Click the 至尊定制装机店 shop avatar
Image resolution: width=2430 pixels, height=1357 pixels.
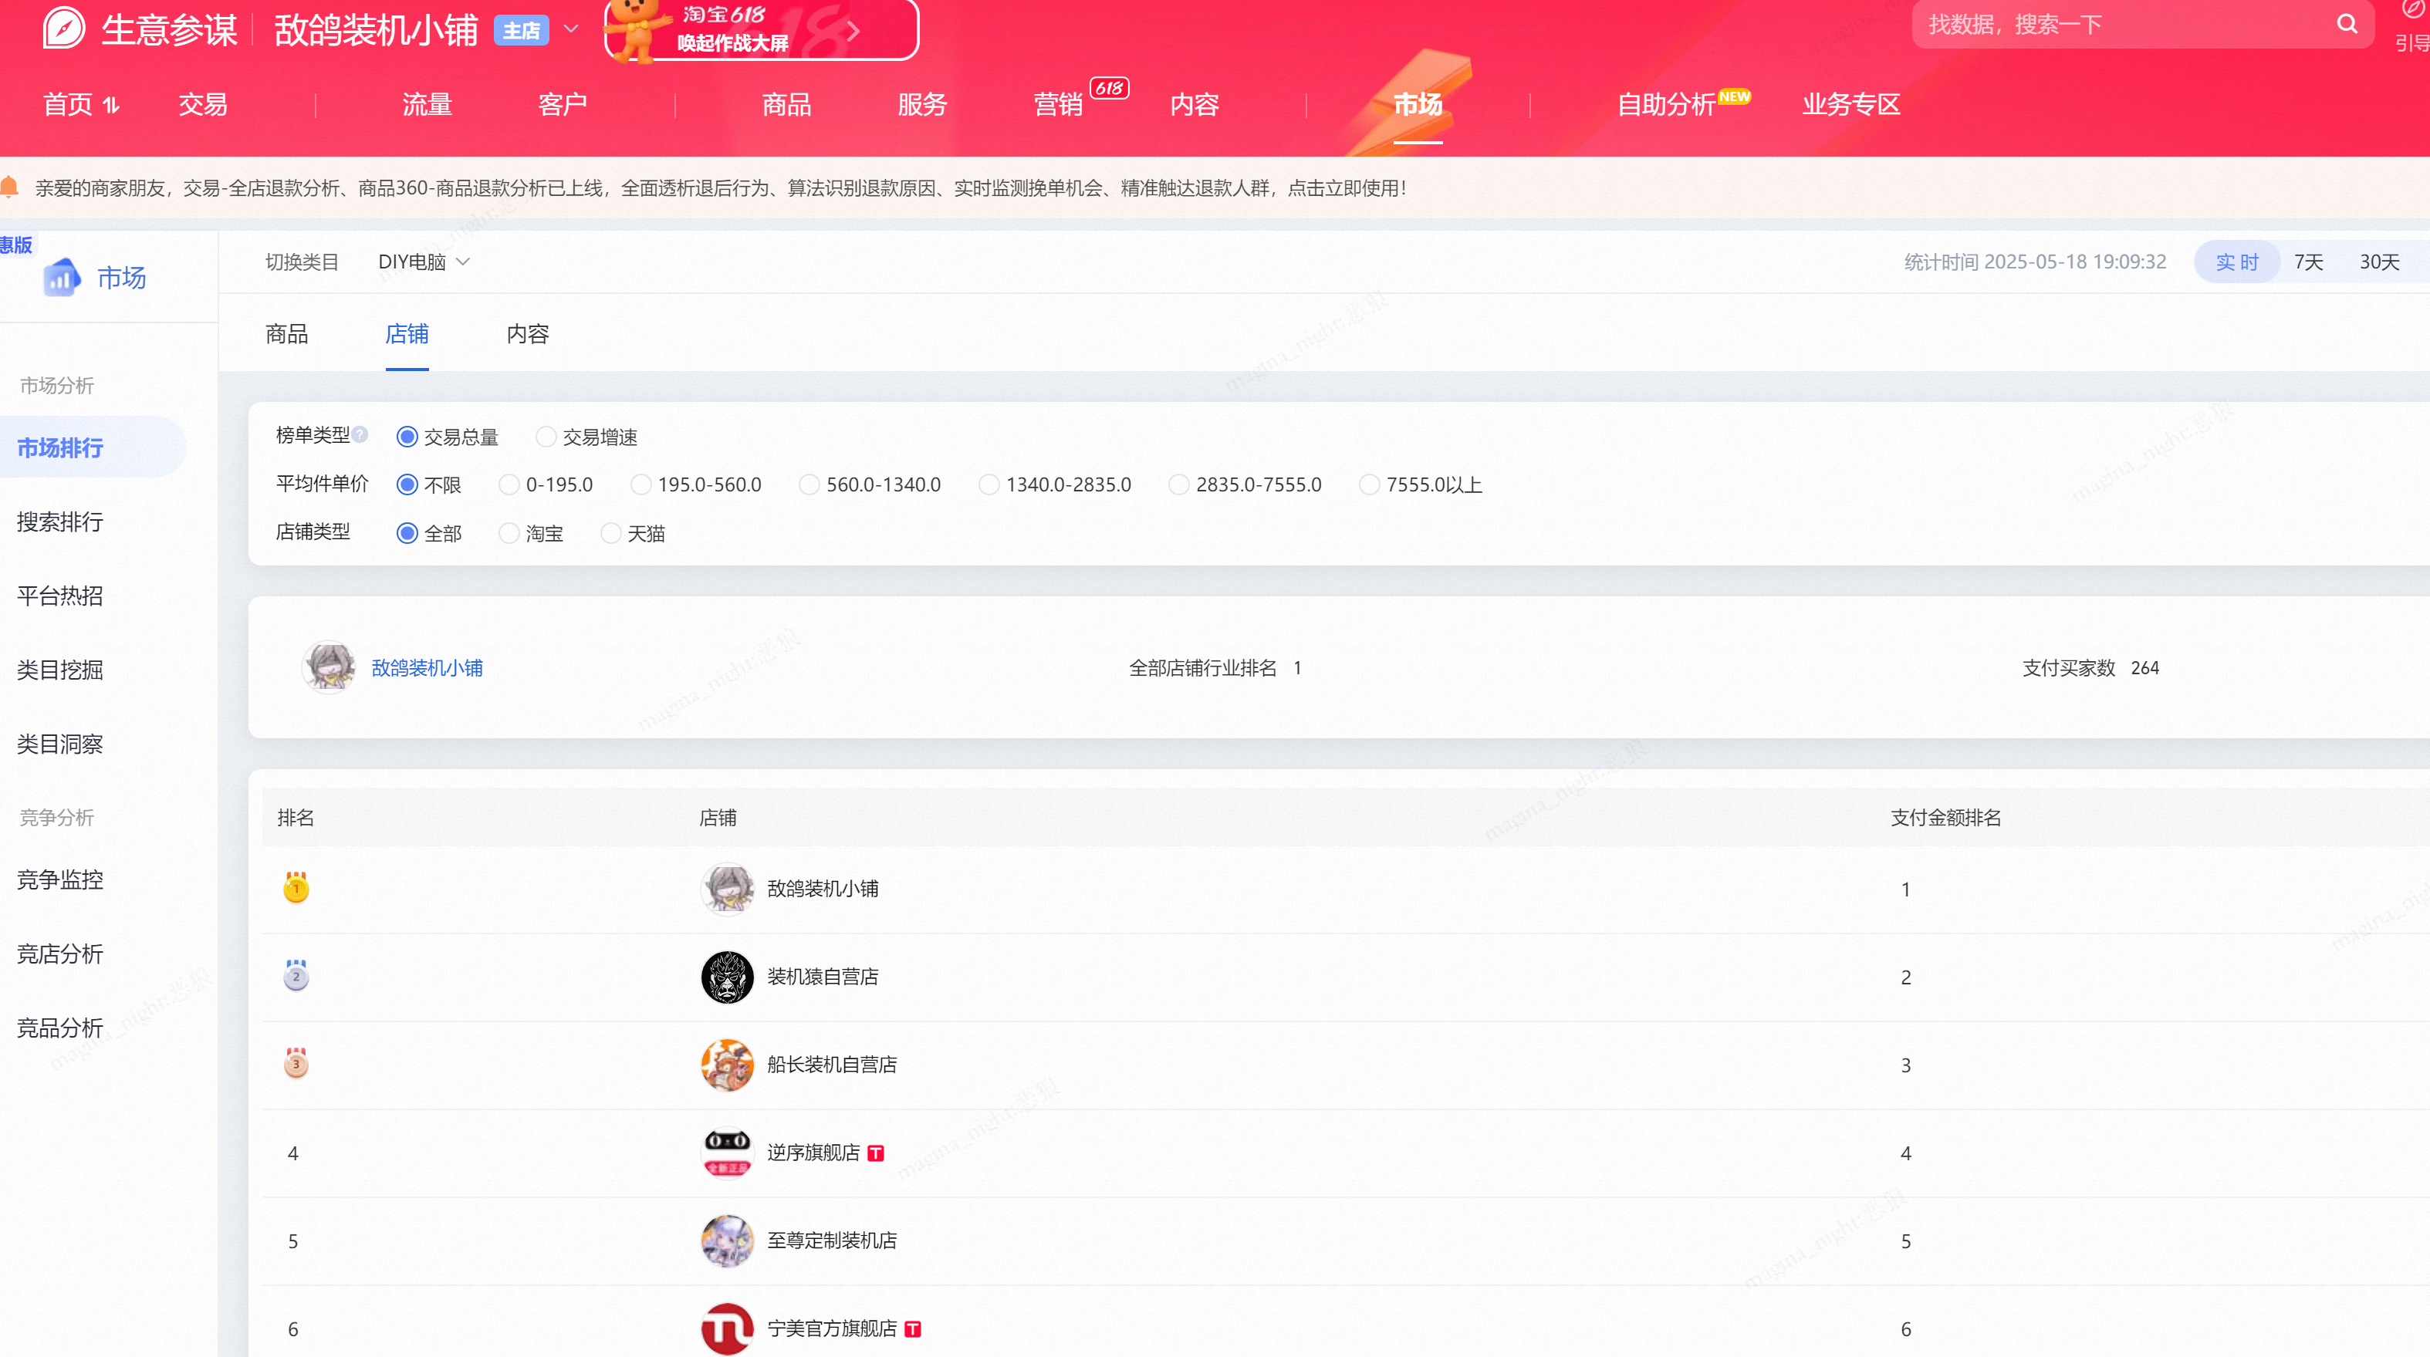tap(727, 1240)
